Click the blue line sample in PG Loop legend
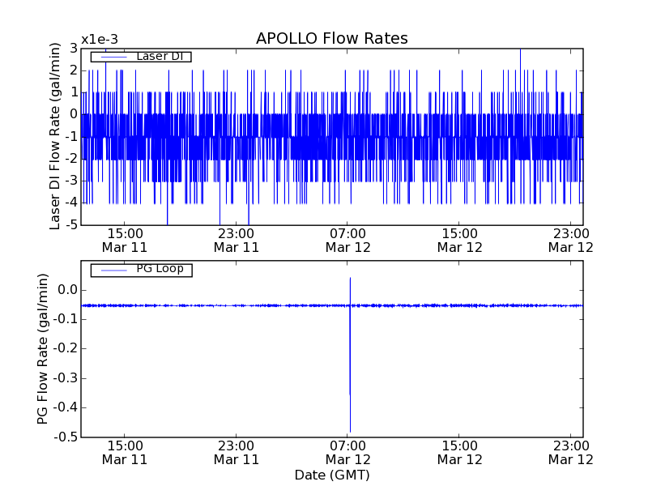The image size is (648, 486). click(114, 271)
